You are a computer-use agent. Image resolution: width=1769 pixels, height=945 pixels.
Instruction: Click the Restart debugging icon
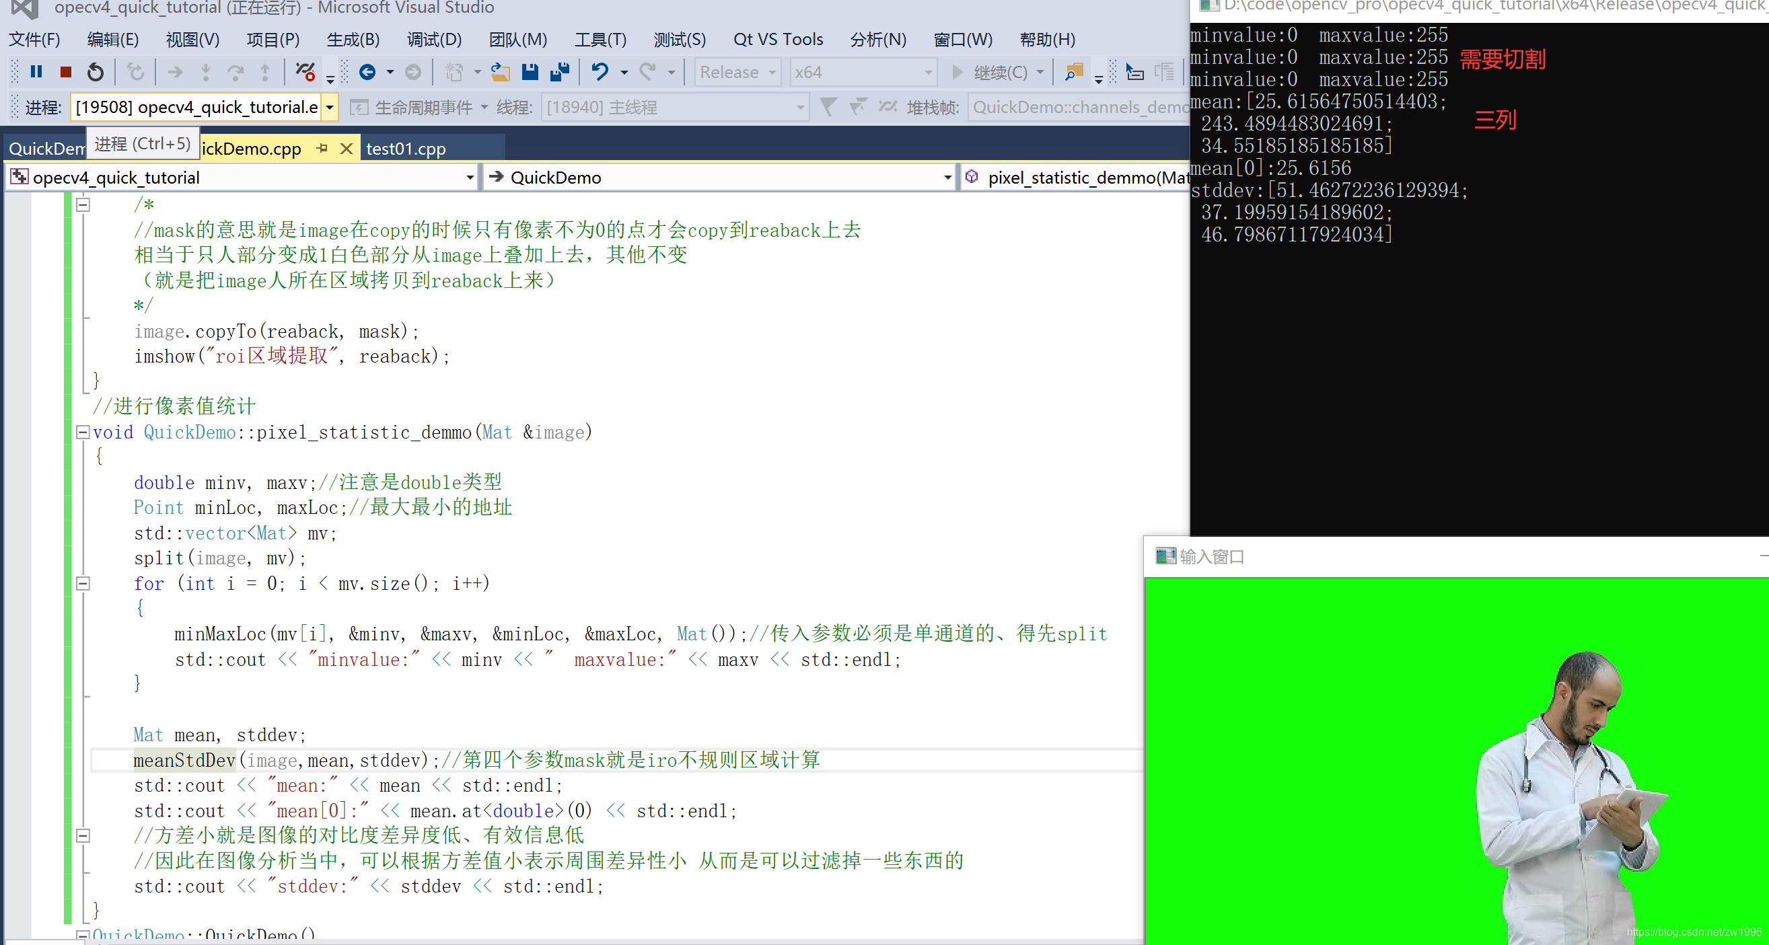[x=96, y=72]
